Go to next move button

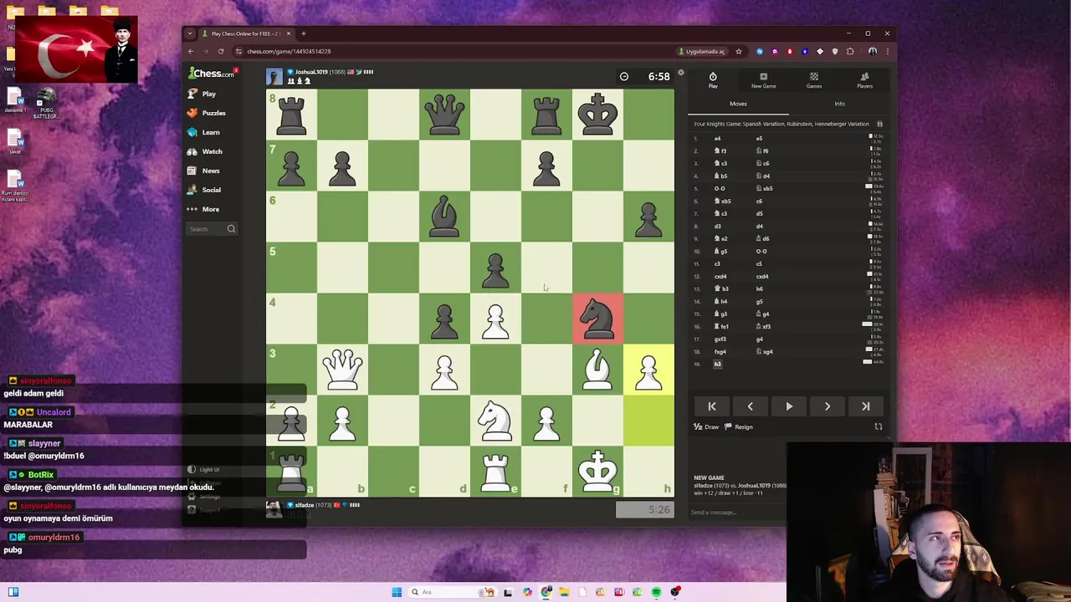828,406
